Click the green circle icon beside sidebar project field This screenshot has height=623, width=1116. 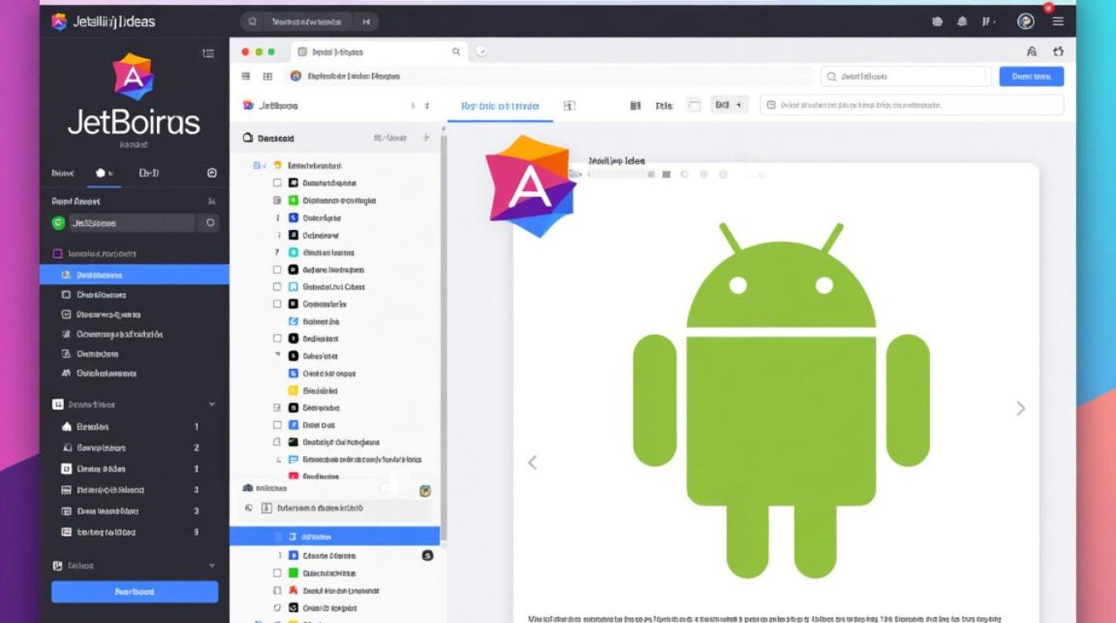coord(58,223)
